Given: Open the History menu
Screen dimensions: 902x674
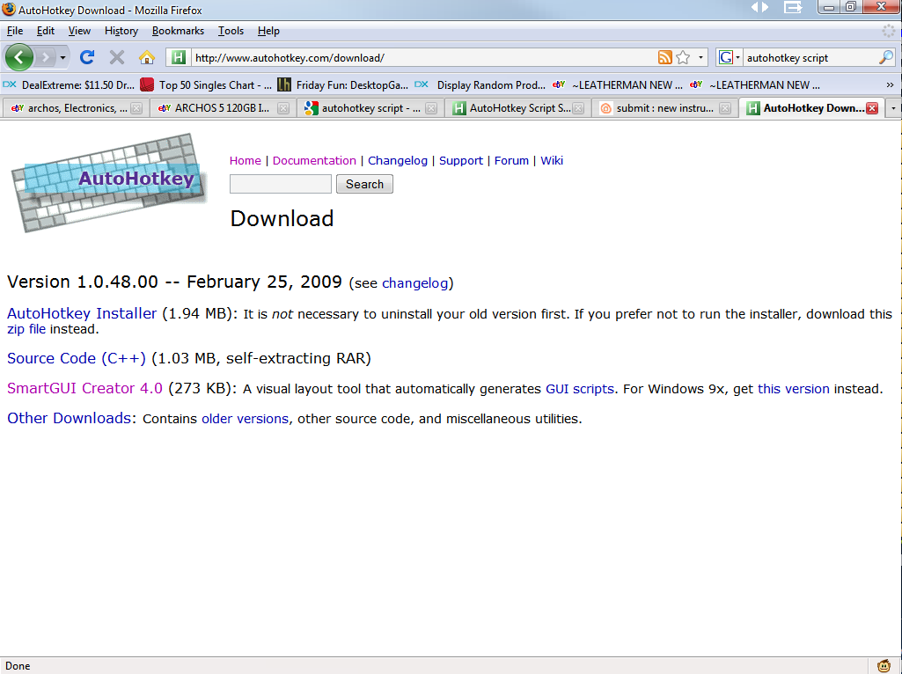Looking at the screenshot, I should [121, 31].
